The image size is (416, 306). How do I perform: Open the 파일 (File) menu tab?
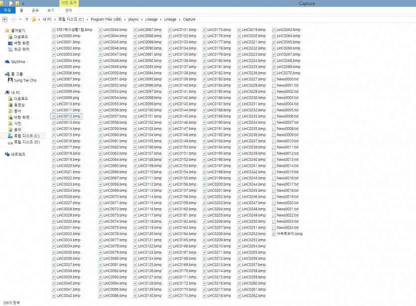click(7, 10)
